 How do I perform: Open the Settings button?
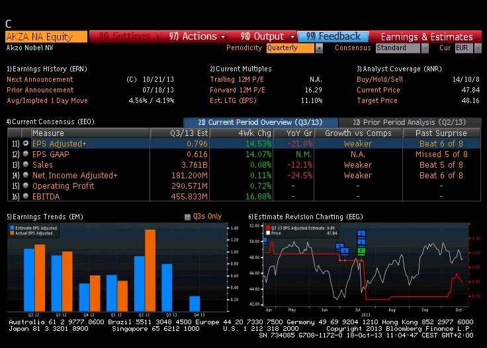pos(124,36)
